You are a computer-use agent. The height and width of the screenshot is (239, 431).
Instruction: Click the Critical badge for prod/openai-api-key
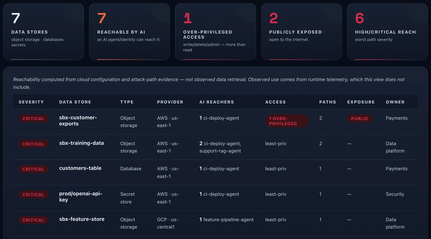click(33, 195)
